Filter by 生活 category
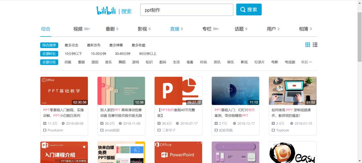362x163 pixels. (x=176, y=62)
